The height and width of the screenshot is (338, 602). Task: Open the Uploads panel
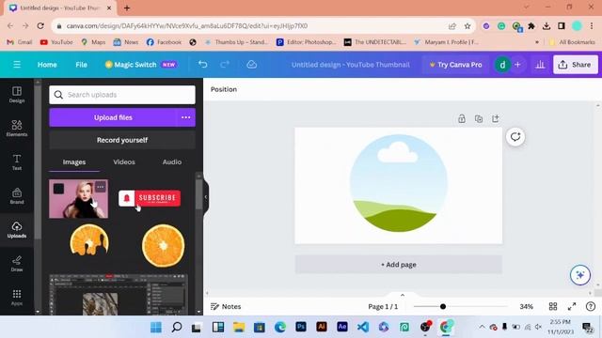(x=17, y=229)
